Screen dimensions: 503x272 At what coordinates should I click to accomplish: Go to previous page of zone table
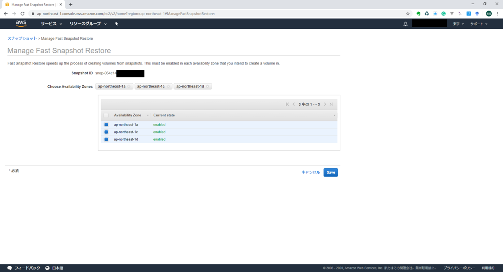pos(294,104)
